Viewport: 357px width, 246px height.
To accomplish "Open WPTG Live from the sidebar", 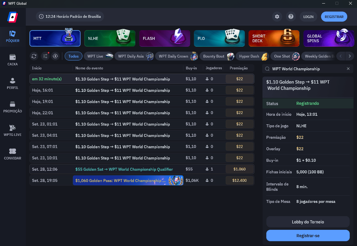I will [12, 131].
